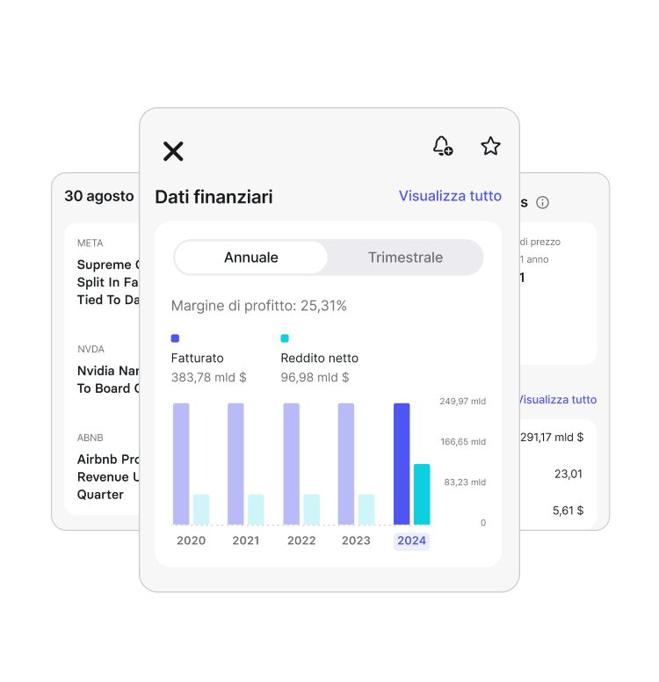Click the 2024 Fatturato dark purple bar

(x=402, y=464)
